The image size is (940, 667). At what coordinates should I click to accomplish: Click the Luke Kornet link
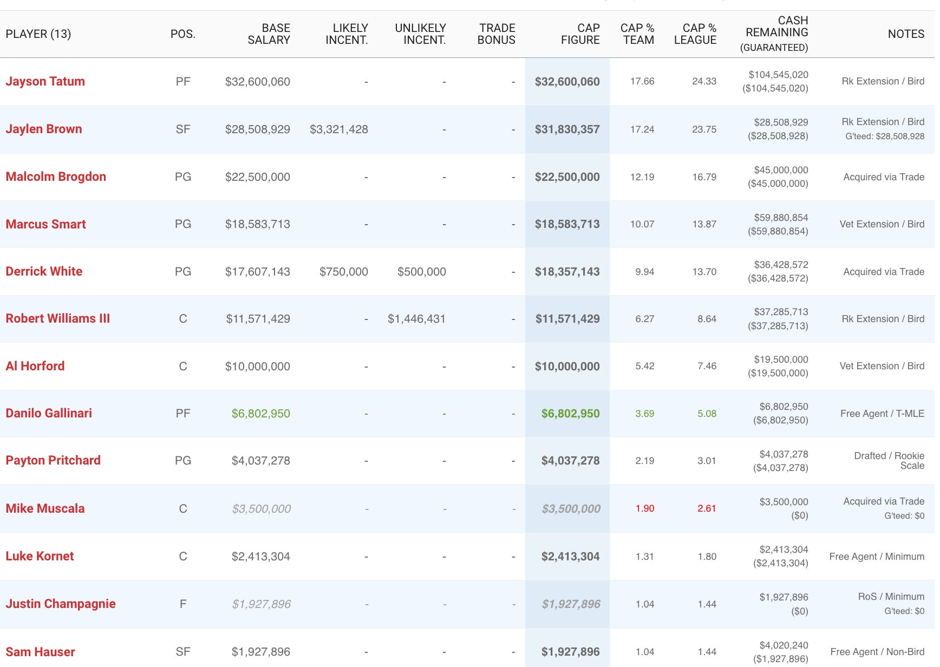40,557
